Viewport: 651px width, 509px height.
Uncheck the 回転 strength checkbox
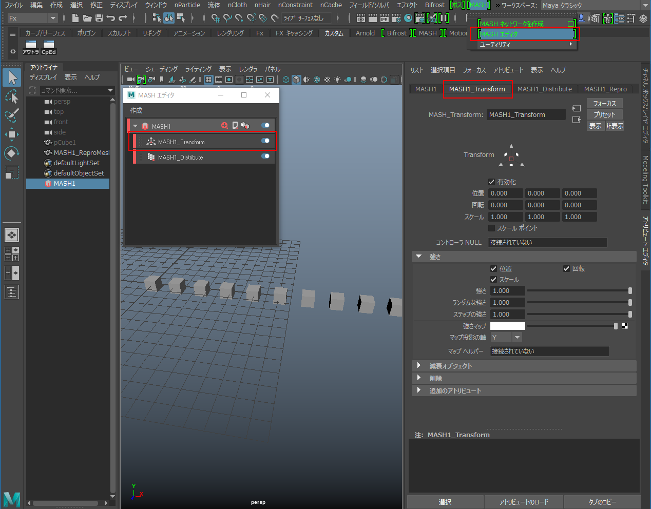click(566, 268)
